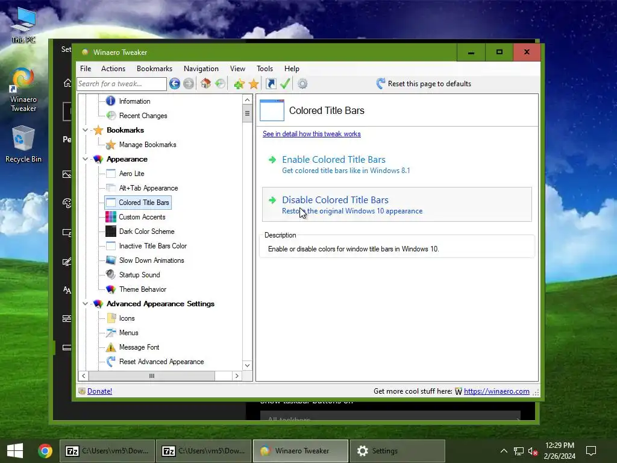Click the Icons folder icon in tree
The image size is (617, 463).
(111, 318)
